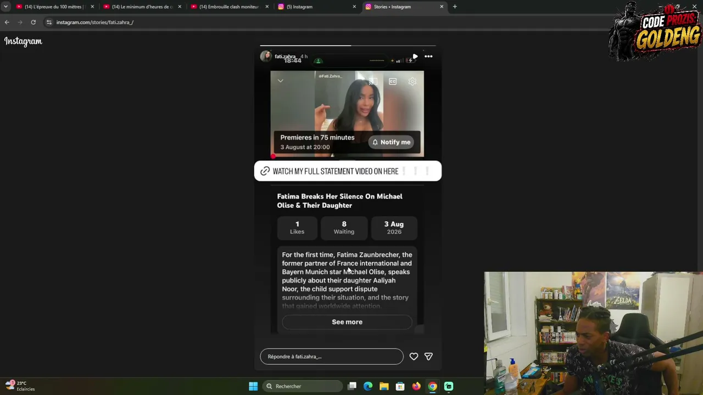Click the cast icon on the video
703x395 pixels.
pos(373,82)
